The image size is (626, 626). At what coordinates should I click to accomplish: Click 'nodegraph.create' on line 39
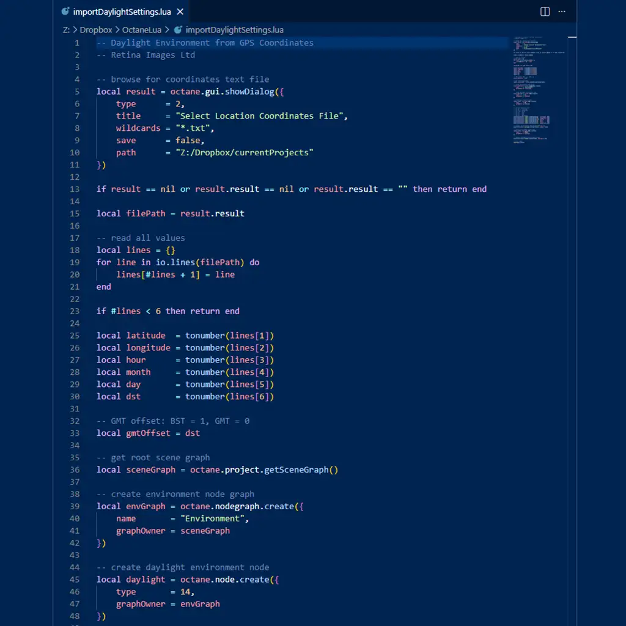coord(254,506)
